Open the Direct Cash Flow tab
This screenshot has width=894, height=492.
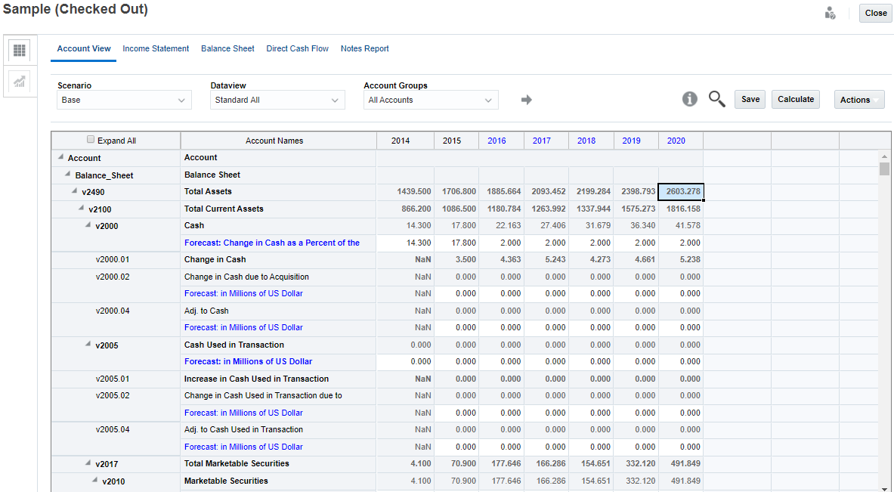click(x=297, y=48)
